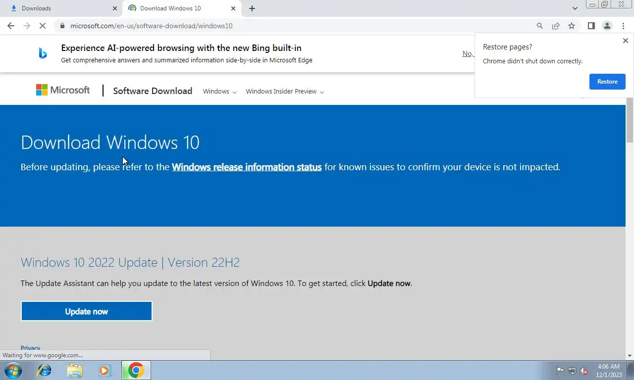Click the Restore button
The image size is (634, 380).
click(607, 82)
